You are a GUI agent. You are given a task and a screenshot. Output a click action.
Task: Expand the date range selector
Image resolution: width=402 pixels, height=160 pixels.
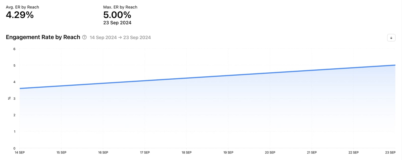tap(120, 37)
